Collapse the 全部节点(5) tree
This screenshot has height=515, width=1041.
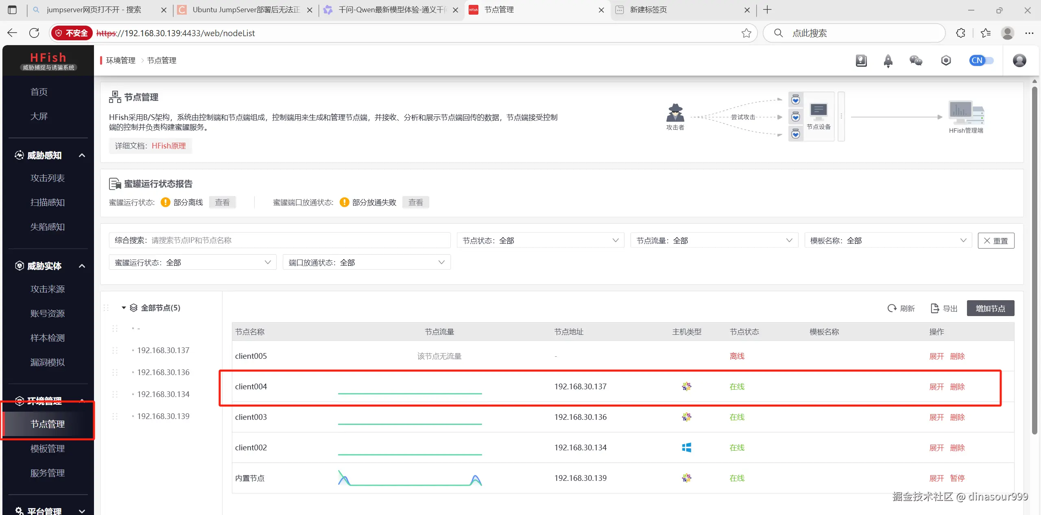[124, 308]
